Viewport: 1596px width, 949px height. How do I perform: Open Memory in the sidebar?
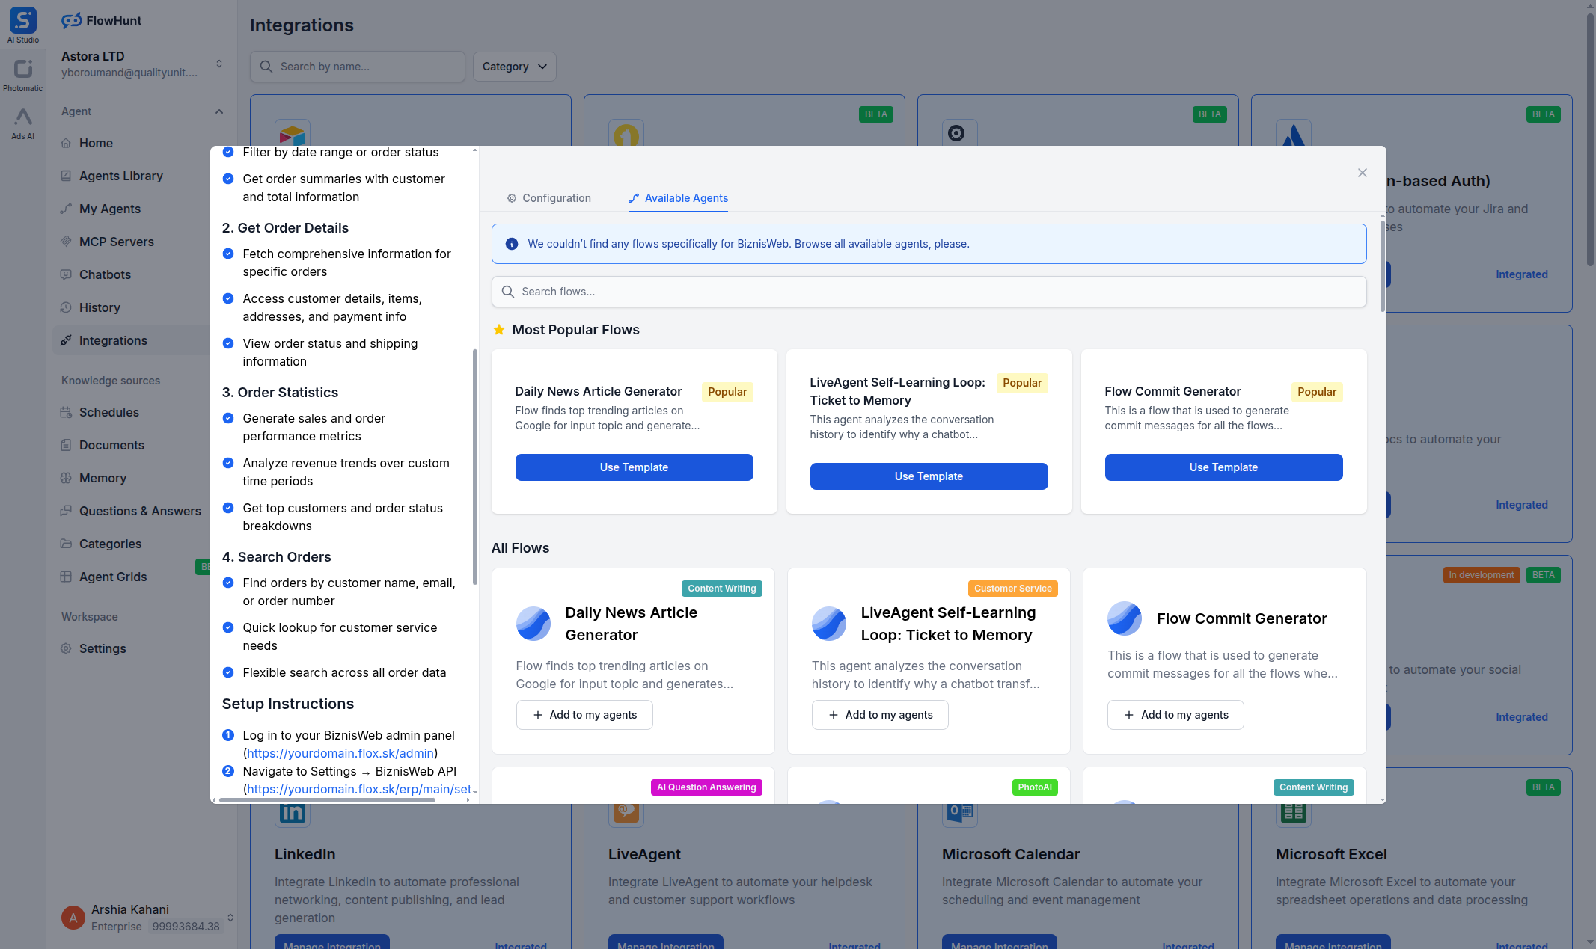(103, 478)
